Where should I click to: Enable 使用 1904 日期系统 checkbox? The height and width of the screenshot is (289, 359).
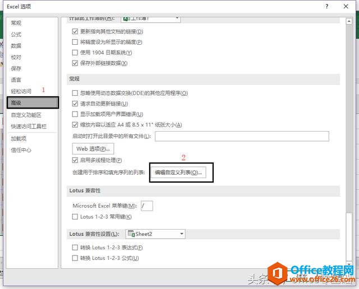[x=75, y=53]
